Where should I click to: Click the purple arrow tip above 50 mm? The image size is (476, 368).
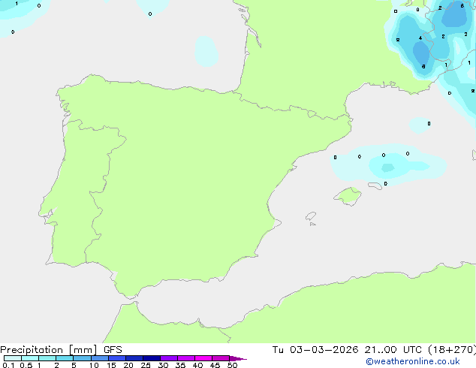tap(238, 358)
